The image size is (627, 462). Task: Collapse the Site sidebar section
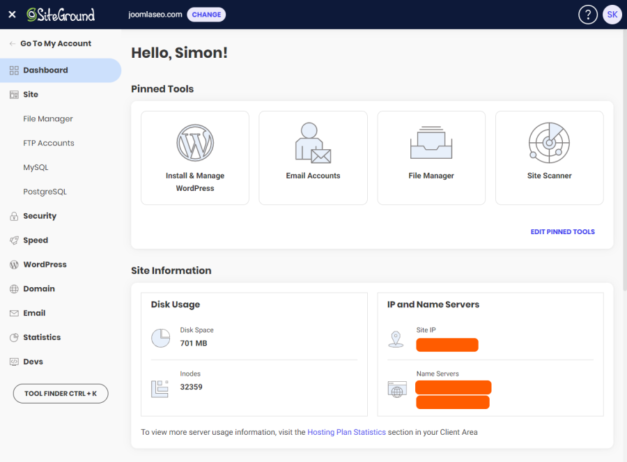pyautogui.click(x=31, y=94)
